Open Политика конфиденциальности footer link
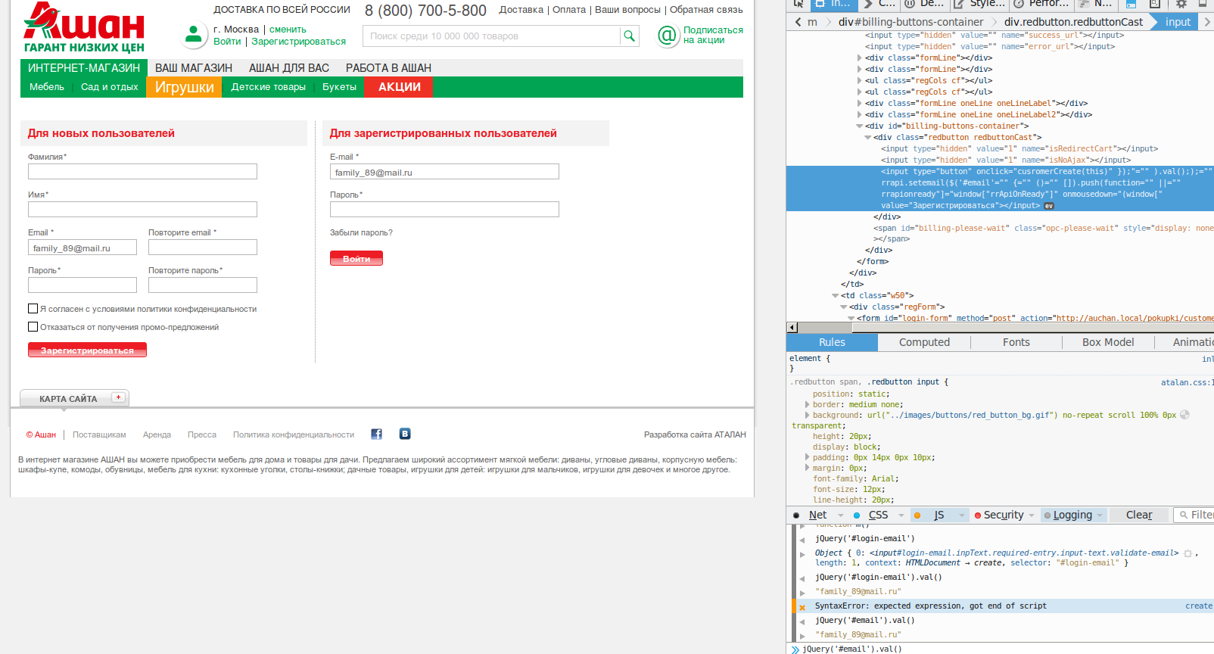This screenshot has height=654, width=1214. coord(294,434)
